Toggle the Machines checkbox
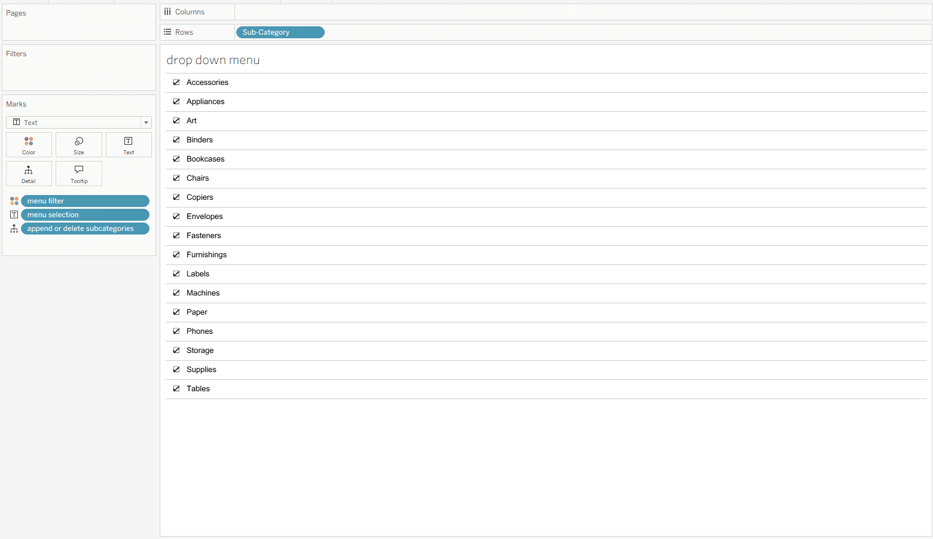 [x=176, y=293]
